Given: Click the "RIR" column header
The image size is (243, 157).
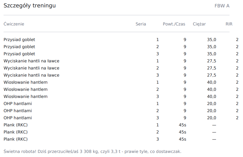Looking at the screenshot, I should pyautogui.click(x=229, y=24).
